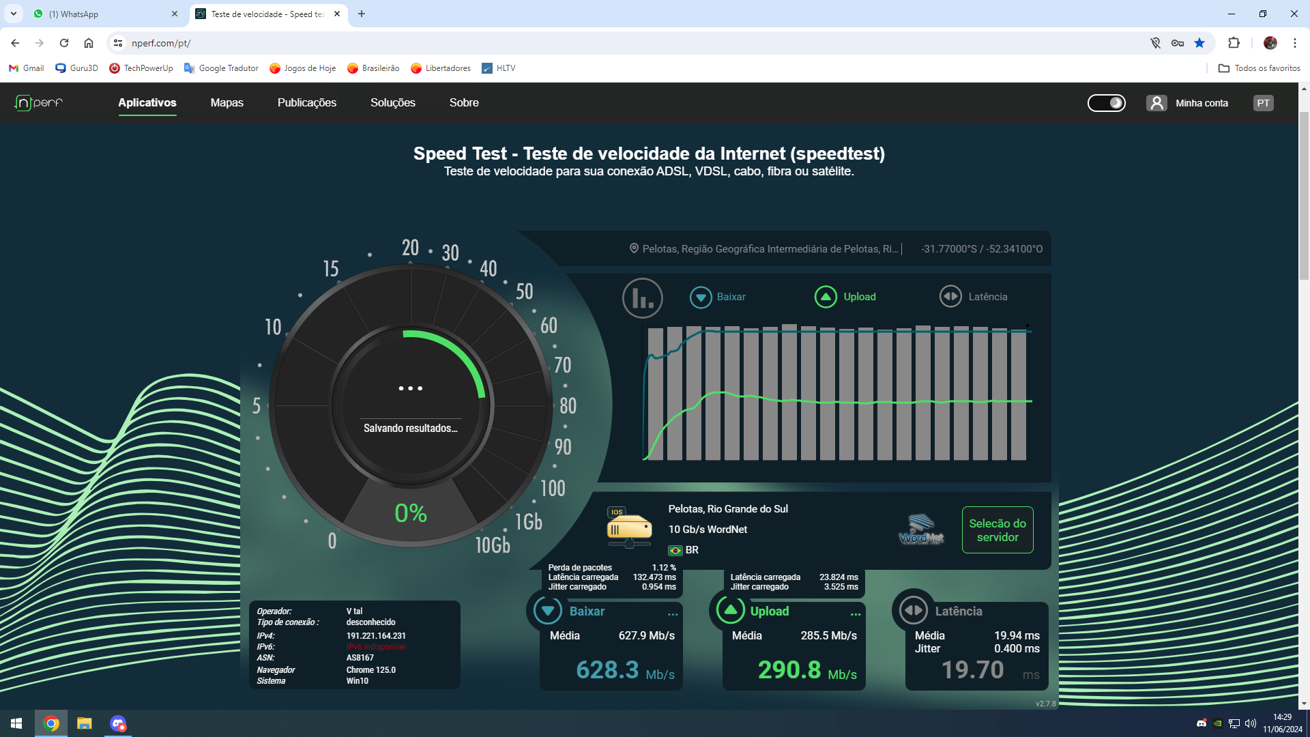
Task: Open the password key icon
Action: 1178,43
